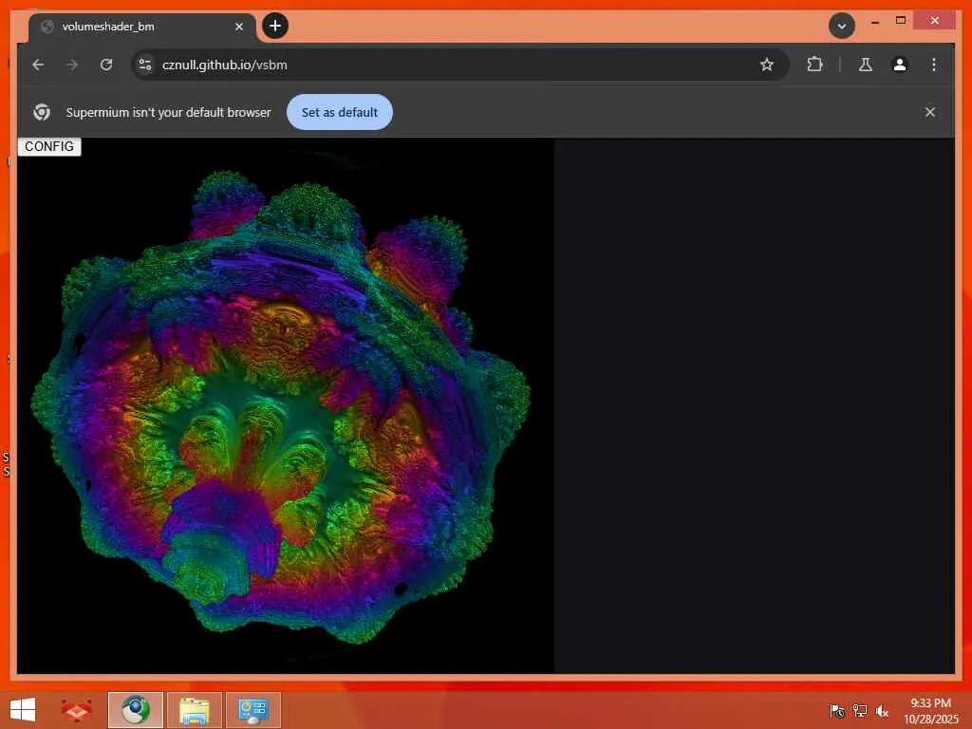Click the fractal render canvas
This screenshot has height=729, width=972.
(285, 405)
